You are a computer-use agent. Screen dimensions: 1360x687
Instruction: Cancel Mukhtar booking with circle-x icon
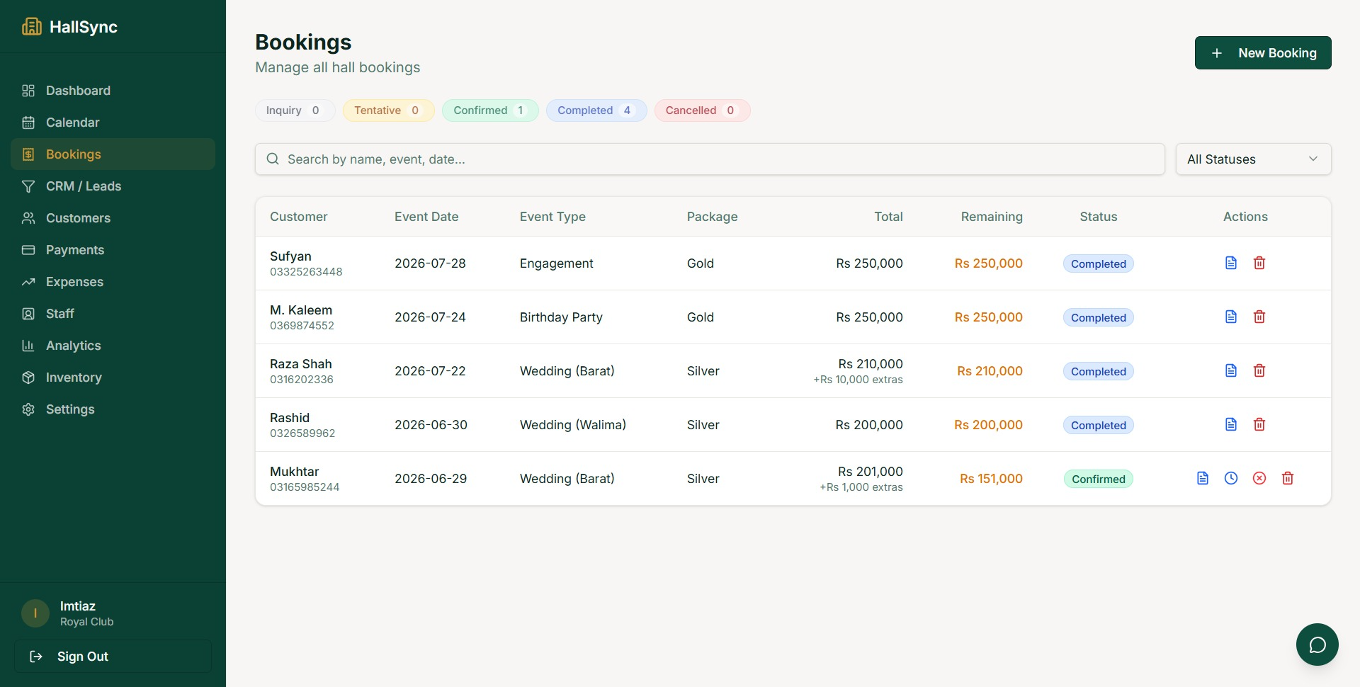1259,478
